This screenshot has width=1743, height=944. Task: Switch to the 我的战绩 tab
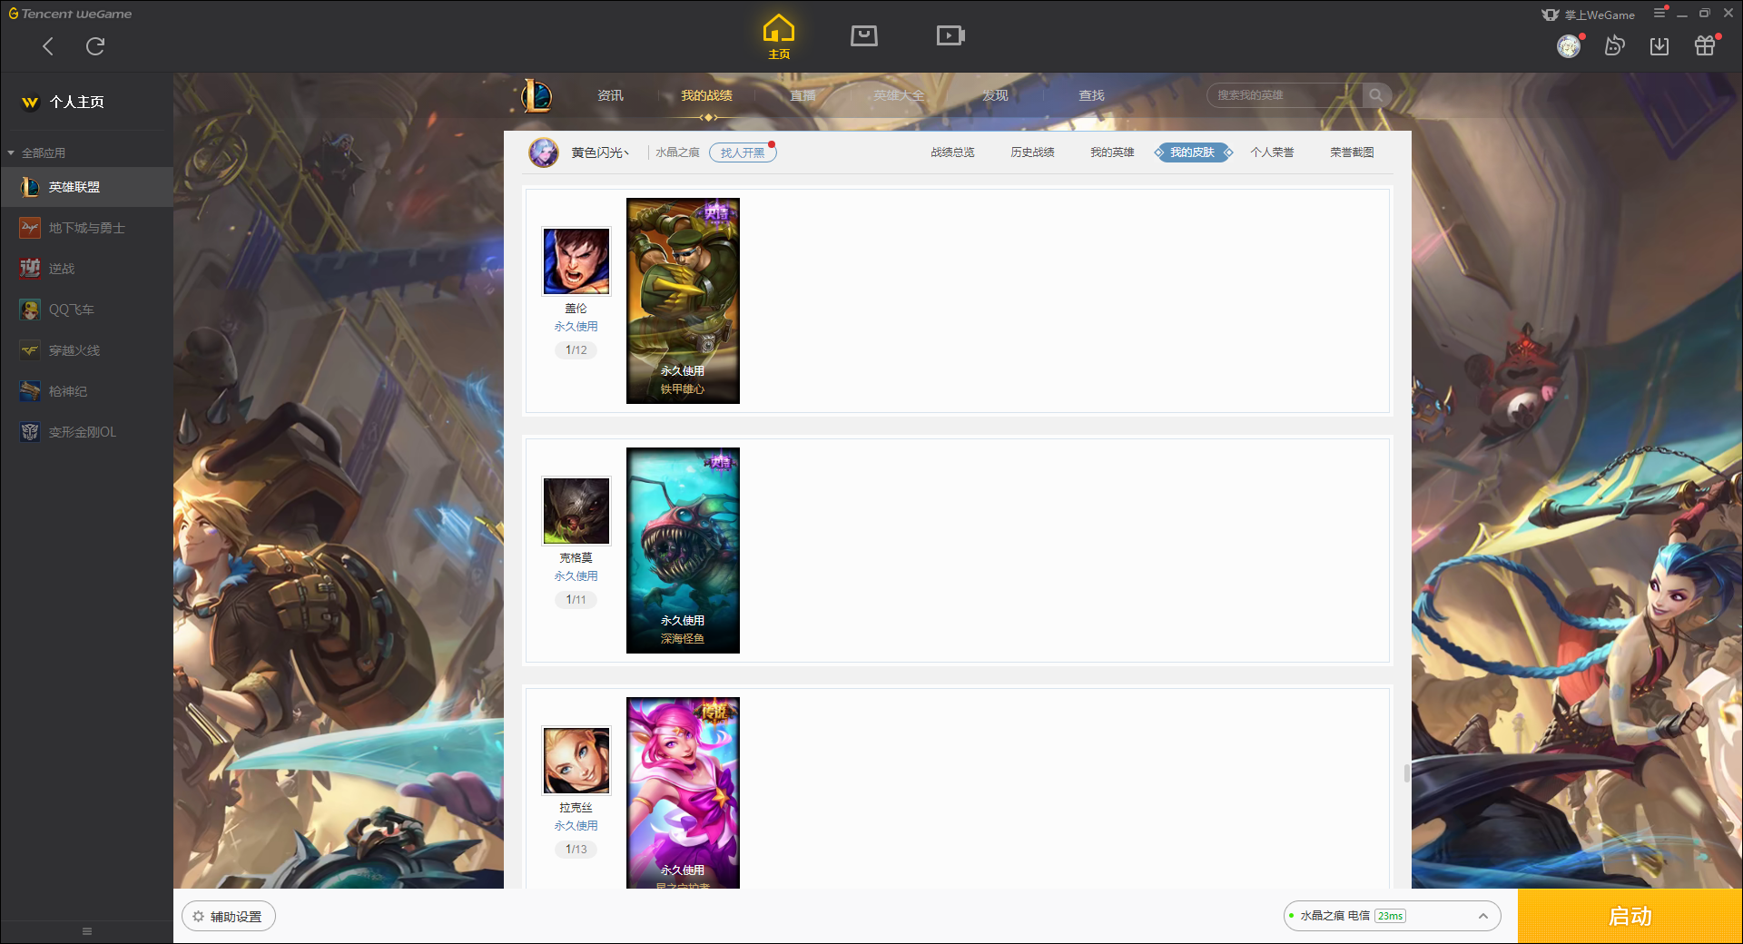[x=706, y=95]
